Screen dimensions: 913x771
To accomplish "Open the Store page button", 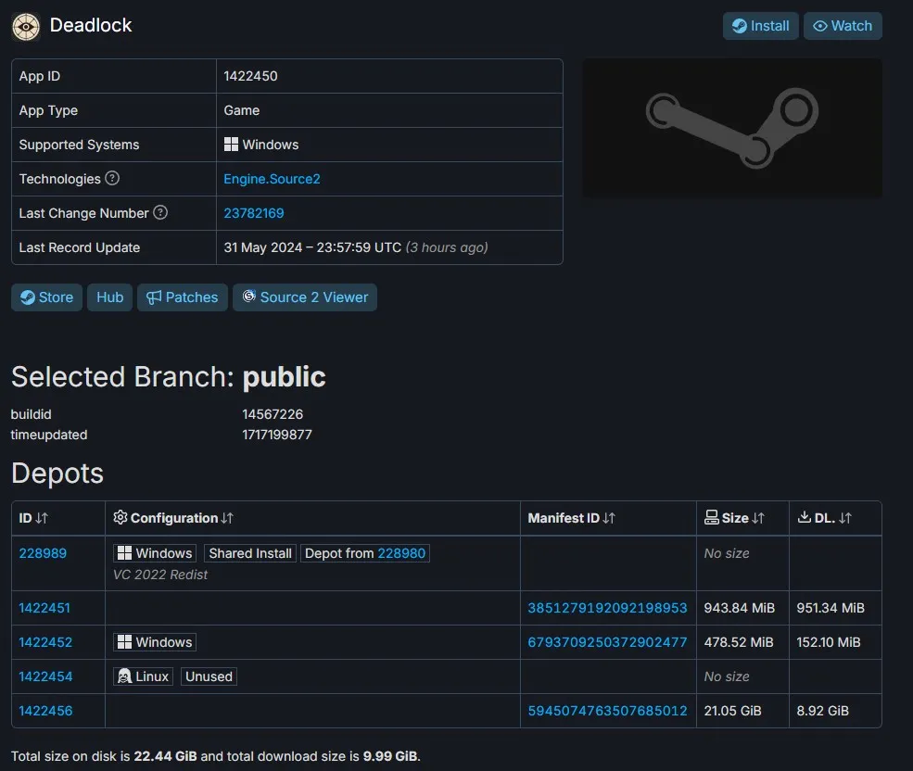I will tap(46, 297).
